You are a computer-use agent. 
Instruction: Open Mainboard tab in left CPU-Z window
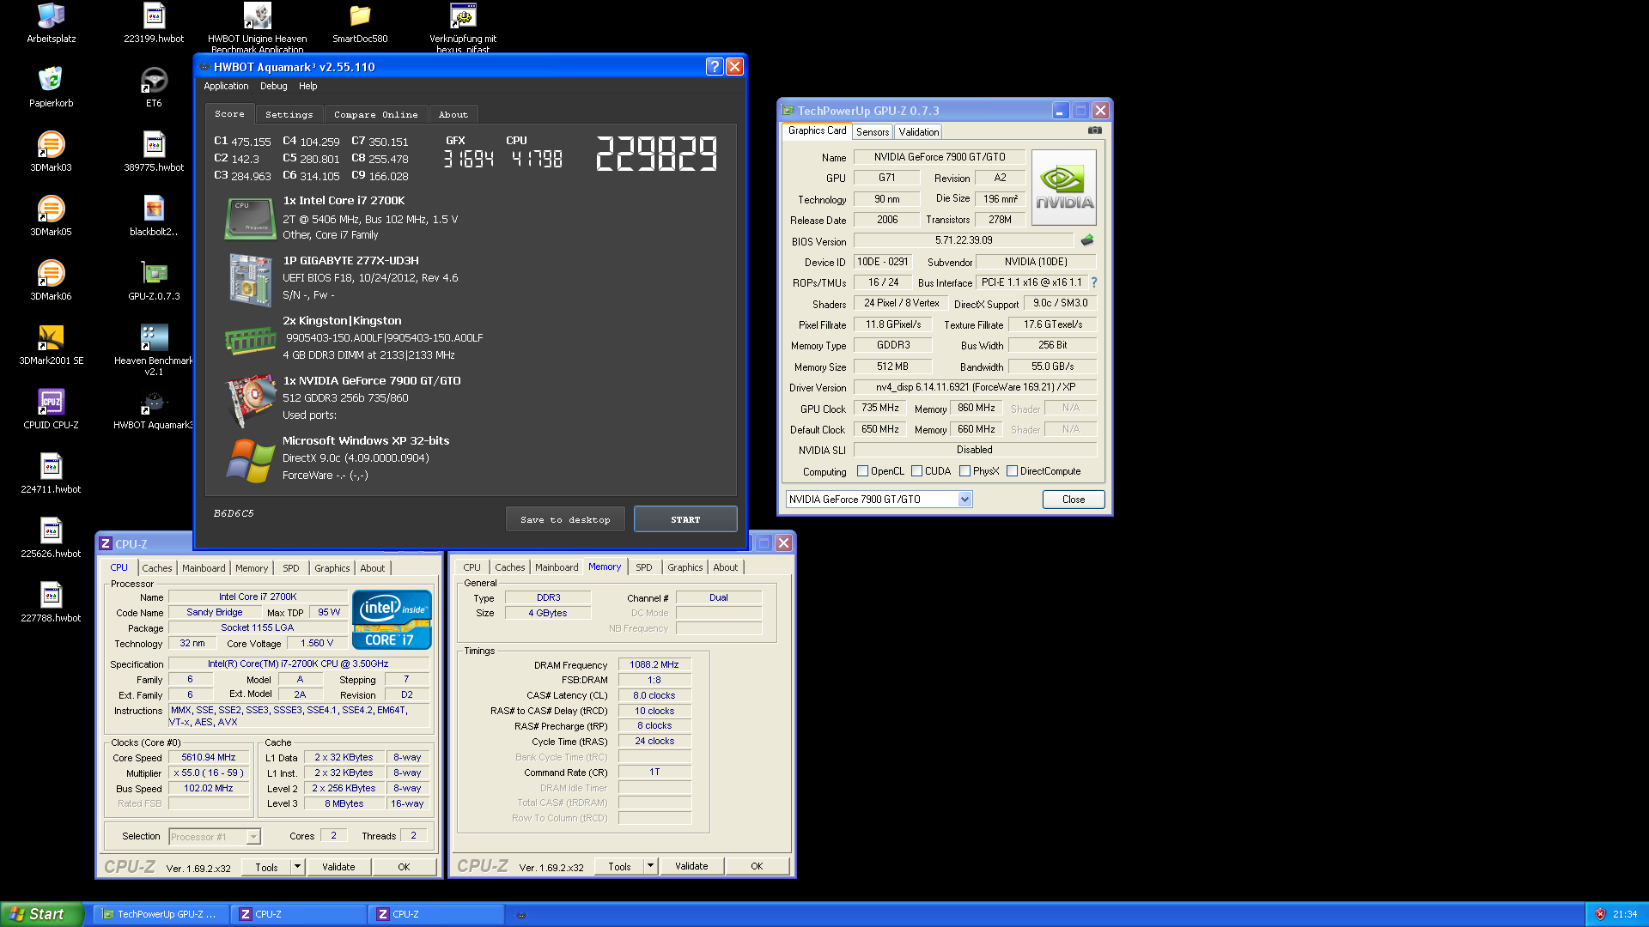pyautogui.click(x=204, y=568)
